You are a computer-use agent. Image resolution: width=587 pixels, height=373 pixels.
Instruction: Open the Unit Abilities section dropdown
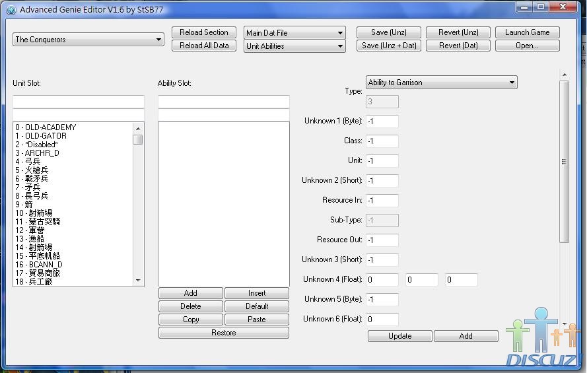[x=295, y=46]
